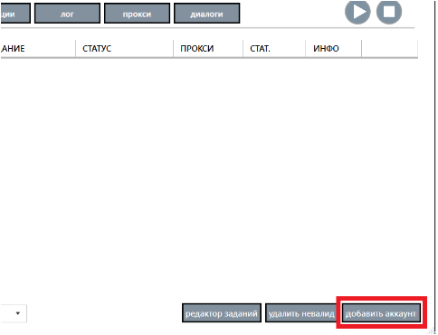Sort by the СТАТУС column header
The height and width of the screenshot is (335, 438).
(124, 48)
